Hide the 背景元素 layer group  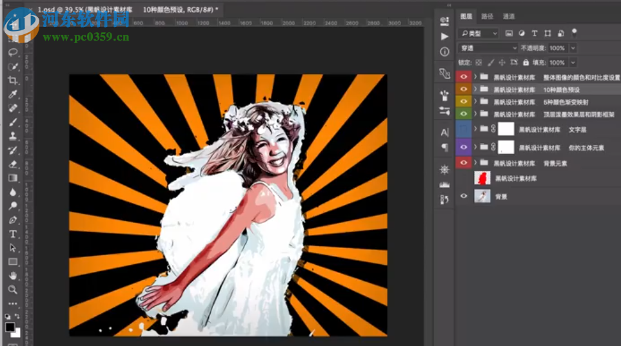(x=464, y=163)
